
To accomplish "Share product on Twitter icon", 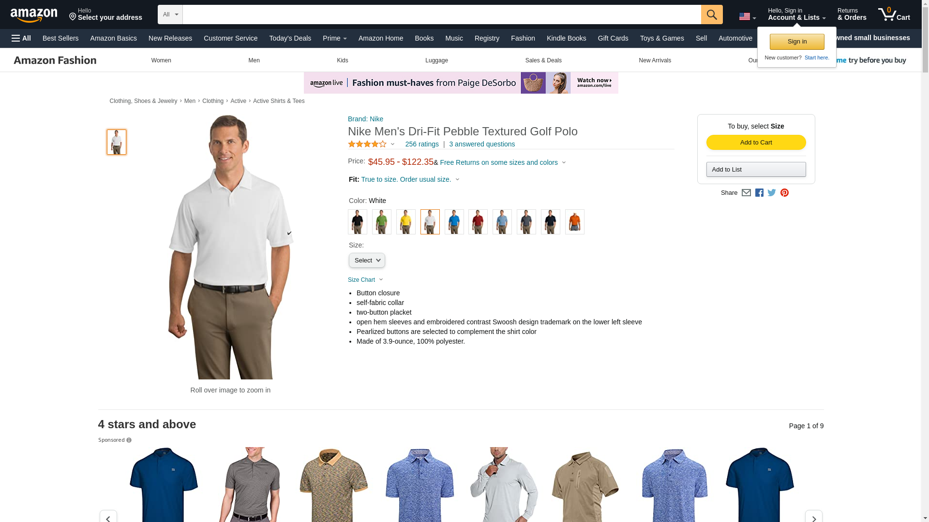I will click(772, 192).
